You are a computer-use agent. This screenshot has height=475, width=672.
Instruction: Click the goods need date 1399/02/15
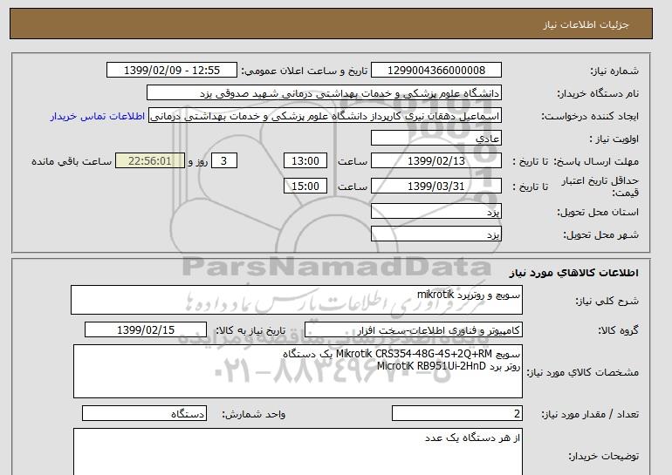click(146, 330)
